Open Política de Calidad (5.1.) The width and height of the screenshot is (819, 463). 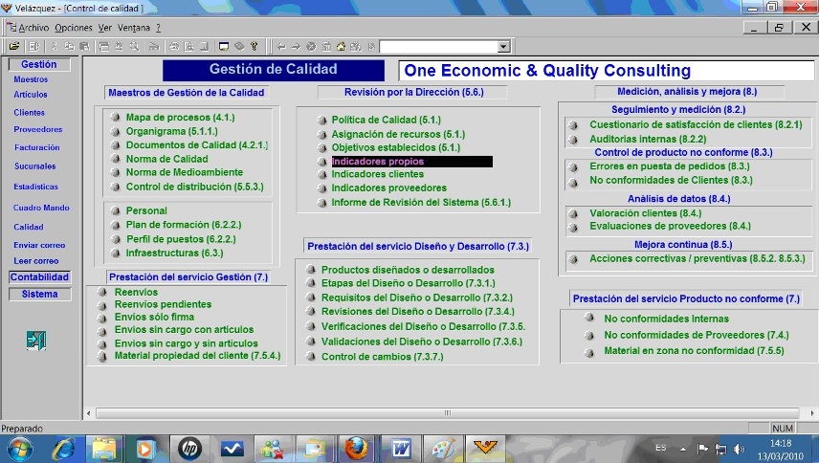(x=386, y=120)
